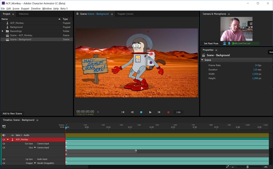Toggle Eye Gaze behavior visibility

pyautogui.click(x=4, y=144)
